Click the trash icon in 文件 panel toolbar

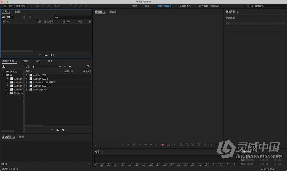(x=30, y=17)
